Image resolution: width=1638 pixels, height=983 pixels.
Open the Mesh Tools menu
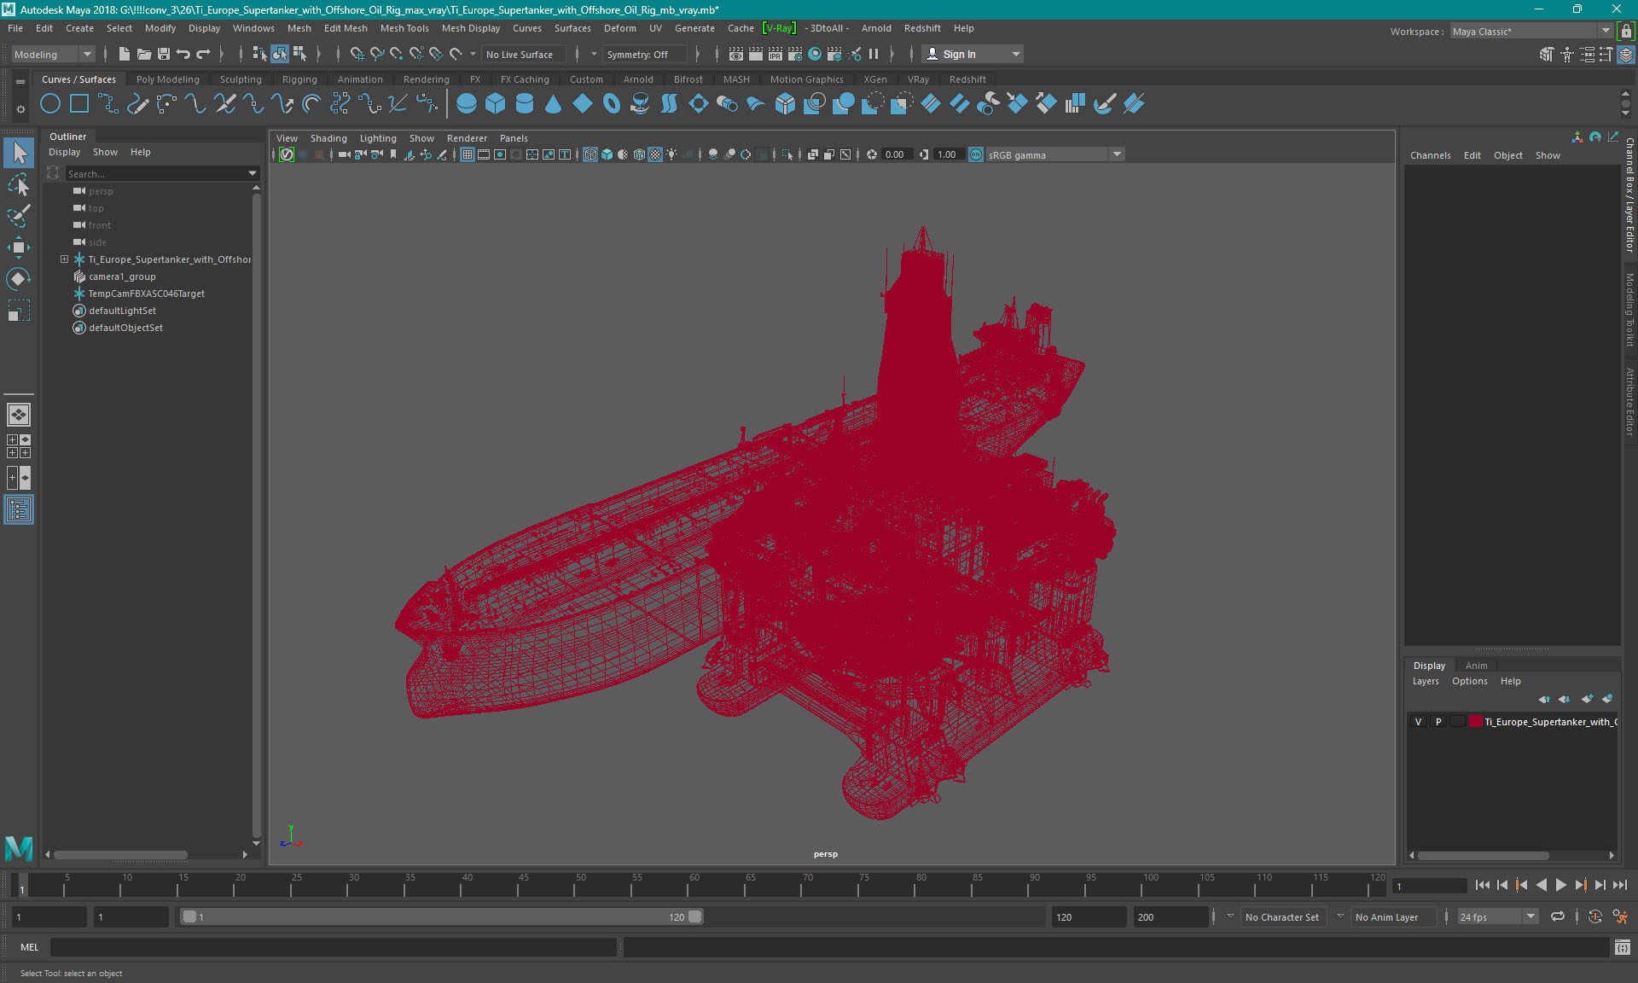(404, 28)
